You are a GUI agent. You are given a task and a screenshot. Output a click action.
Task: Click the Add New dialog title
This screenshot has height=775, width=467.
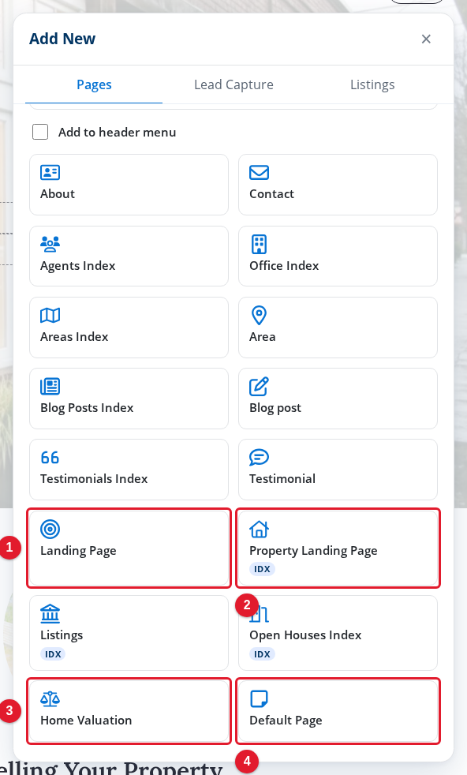point(62,39)
